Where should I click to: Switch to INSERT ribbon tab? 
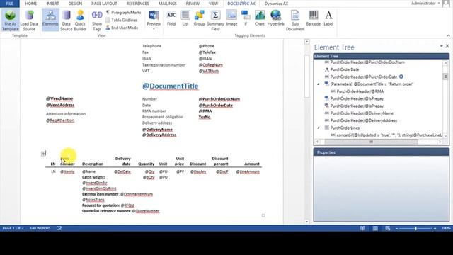52,4
